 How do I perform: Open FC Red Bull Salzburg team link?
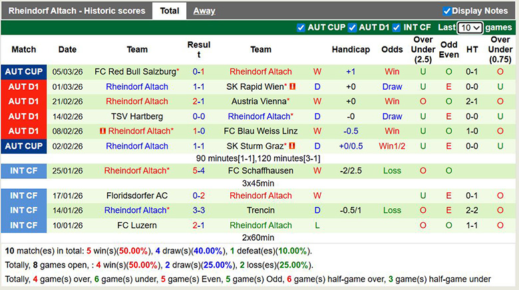[x=136, y=72]
